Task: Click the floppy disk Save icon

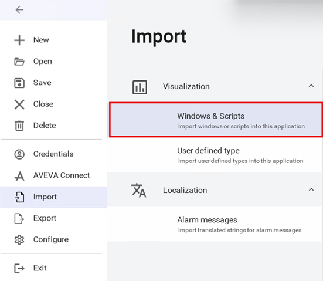Action: (x=19, y=83)
